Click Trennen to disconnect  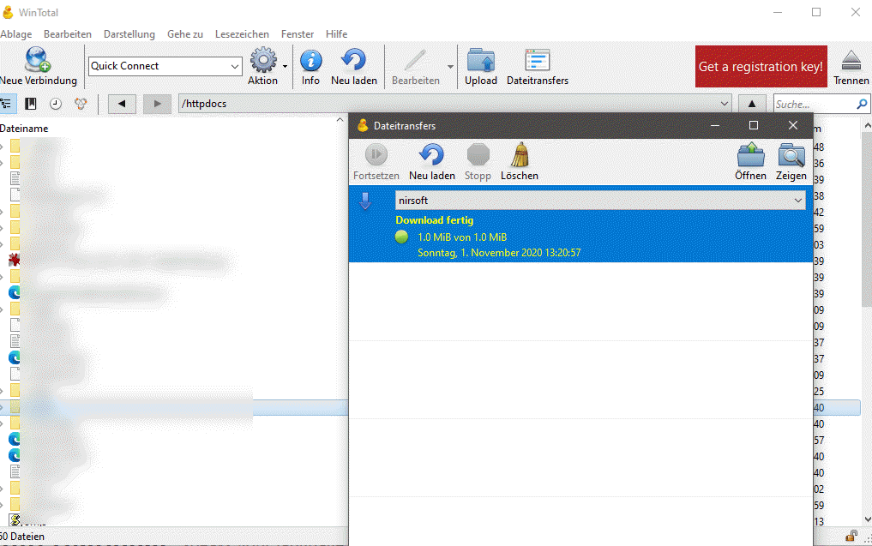point(851,66)
